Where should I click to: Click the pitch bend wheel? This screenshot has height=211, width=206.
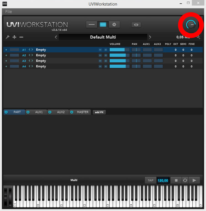pos(6,197)
